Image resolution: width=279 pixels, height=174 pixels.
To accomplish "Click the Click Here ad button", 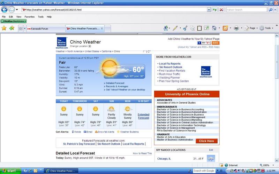I will coord(206,141).
